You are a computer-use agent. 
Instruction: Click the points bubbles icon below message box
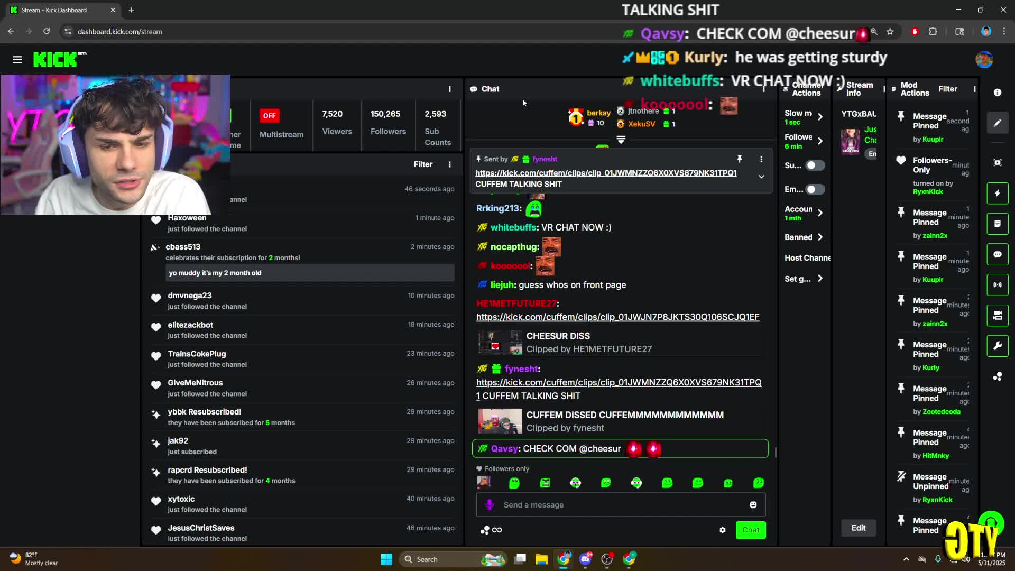485,530
